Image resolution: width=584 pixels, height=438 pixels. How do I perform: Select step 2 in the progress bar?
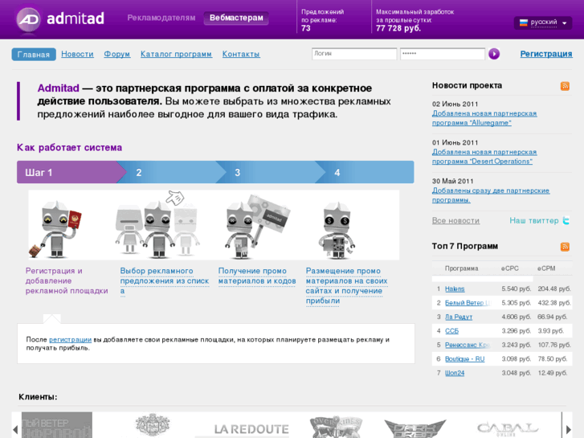[171, 172]
